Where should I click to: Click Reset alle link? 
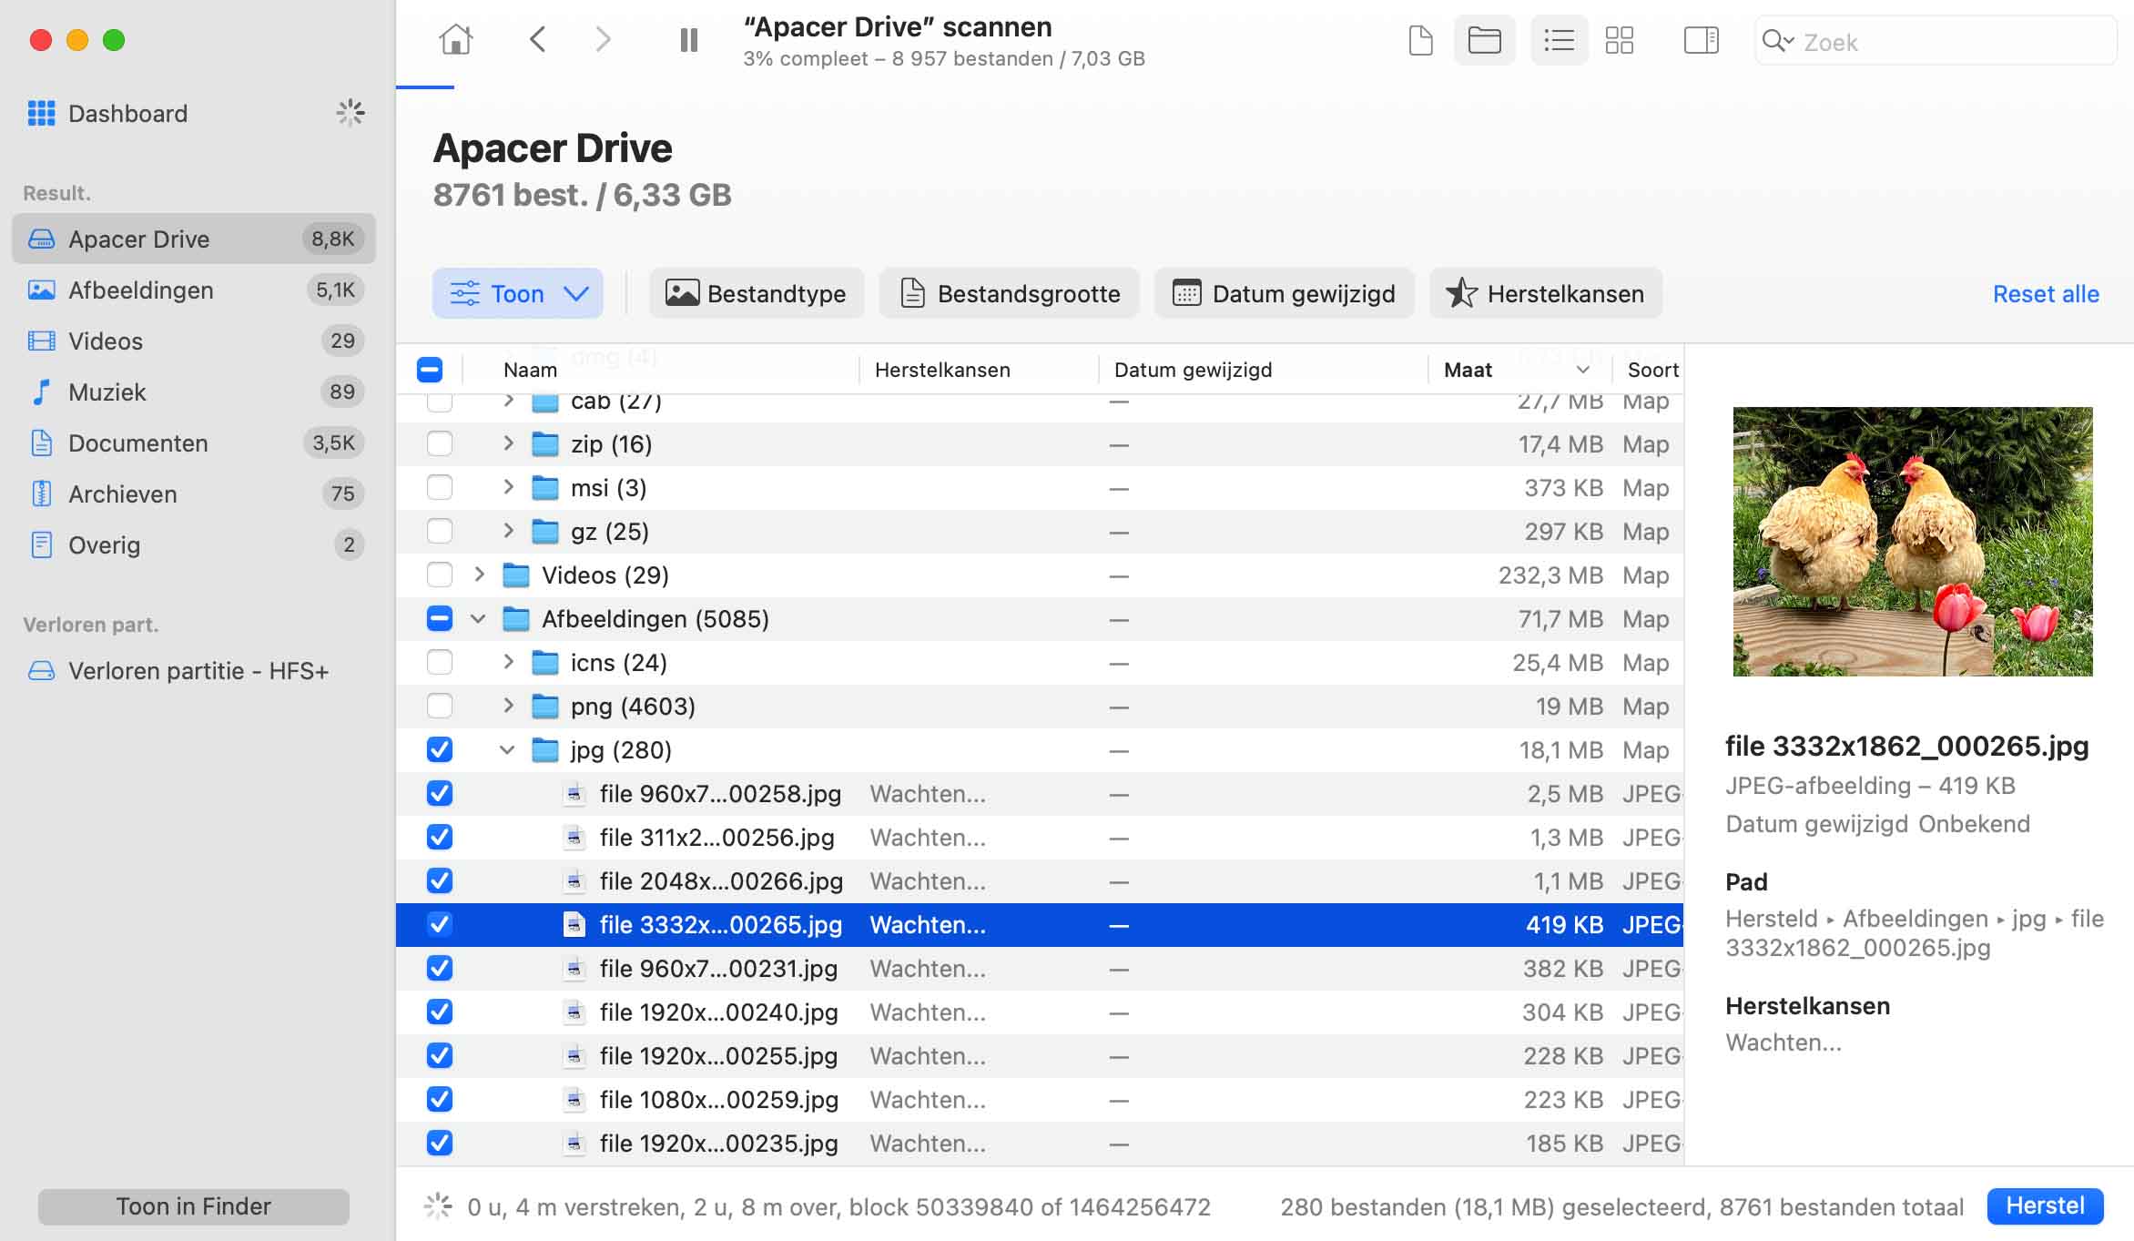pos(2046,294)
